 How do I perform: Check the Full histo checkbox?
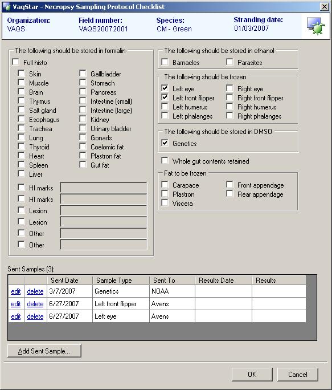[x=15, y=62]
